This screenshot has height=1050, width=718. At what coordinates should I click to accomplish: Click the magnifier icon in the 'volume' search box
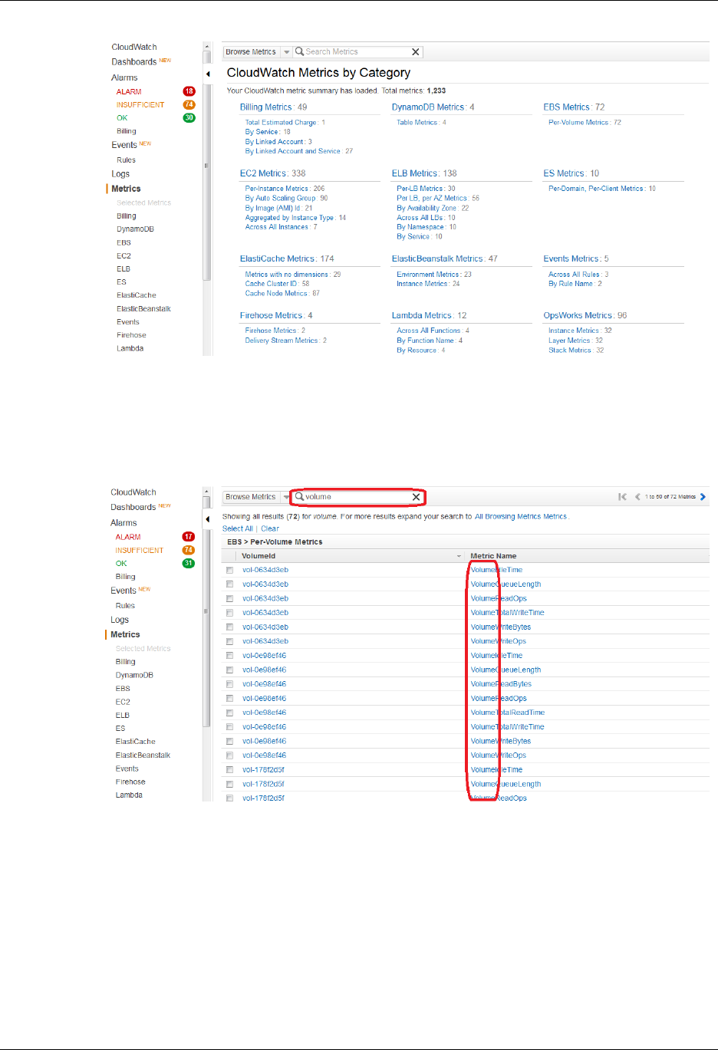coord(300,497)
